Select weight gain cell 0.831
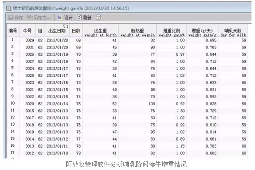 click(x=211, y=90)
